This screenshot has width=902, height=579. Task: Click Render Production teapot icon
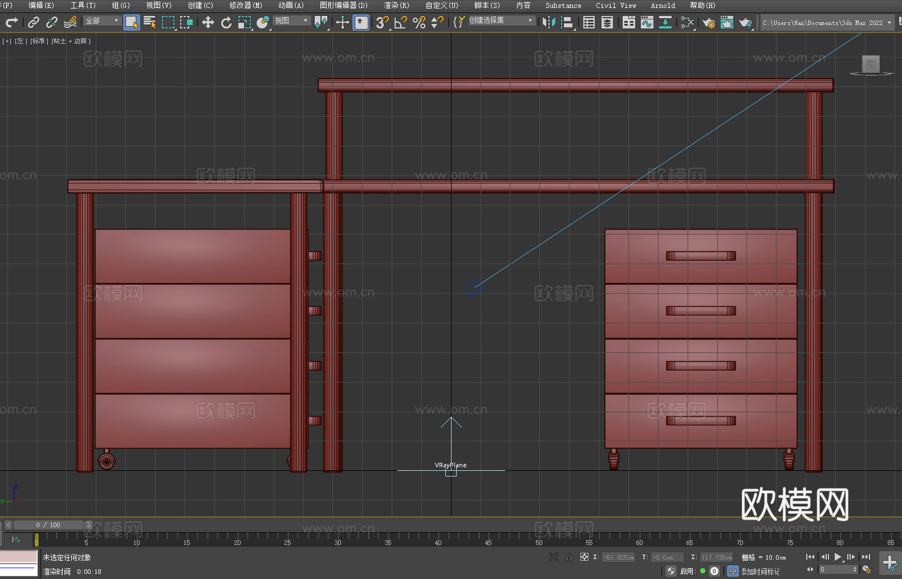point(745,22)
